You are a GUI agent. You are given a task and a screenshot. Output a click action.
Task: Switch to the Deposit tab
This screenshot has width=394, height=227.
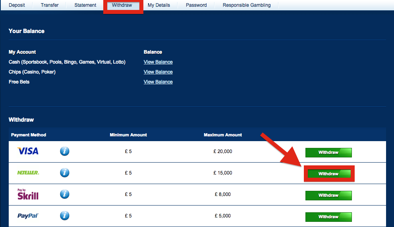(17, 5)
